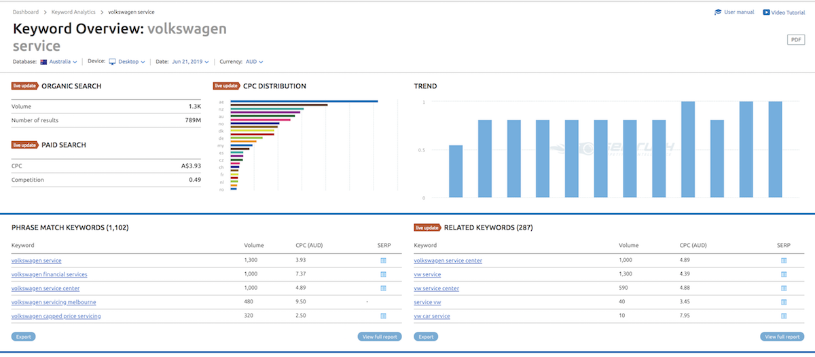815x357 pixels.
Task: Open SERP icon for vw service row
Action: (784, 274)
